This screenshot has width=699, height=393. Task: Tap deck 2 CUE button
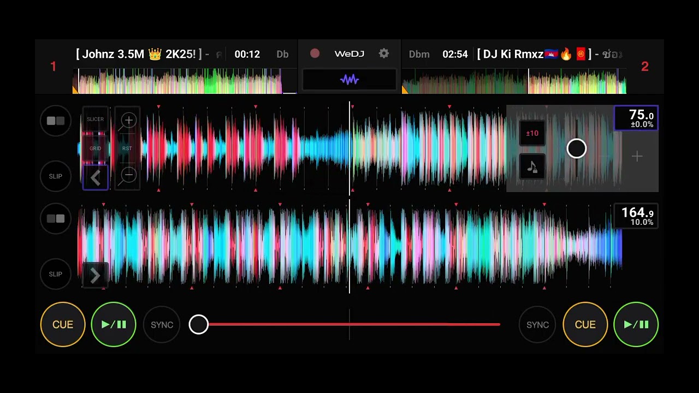point(585,325)
